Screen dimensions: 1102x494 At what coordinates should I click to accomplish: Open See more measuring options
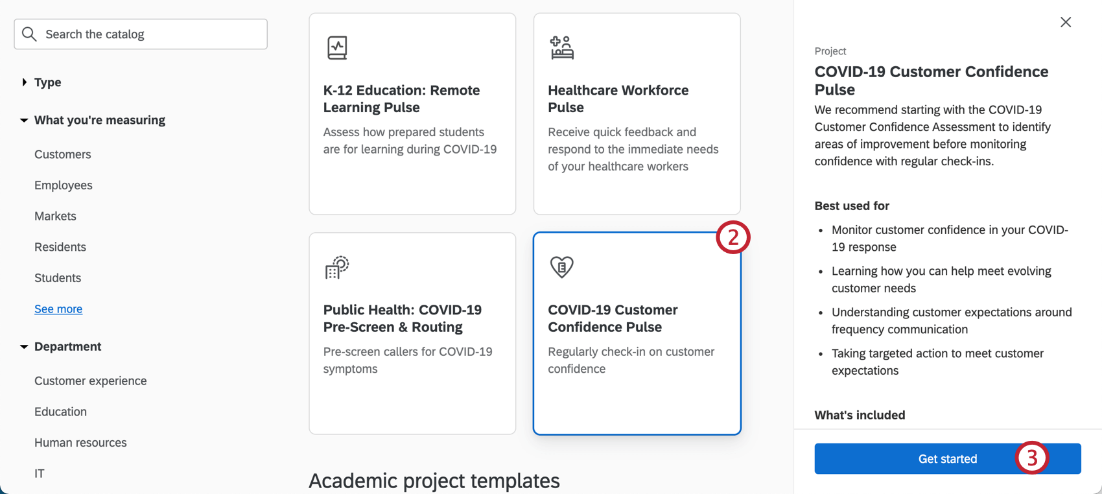[58, 309]
